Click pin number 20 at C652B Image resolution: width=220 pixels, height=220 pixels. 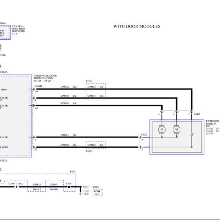click(x=36, y=92)
